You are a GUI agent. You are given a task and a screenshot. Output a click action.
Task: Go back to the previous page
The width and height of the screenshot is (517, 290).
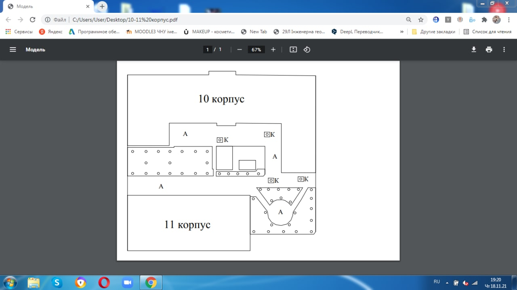8,19
